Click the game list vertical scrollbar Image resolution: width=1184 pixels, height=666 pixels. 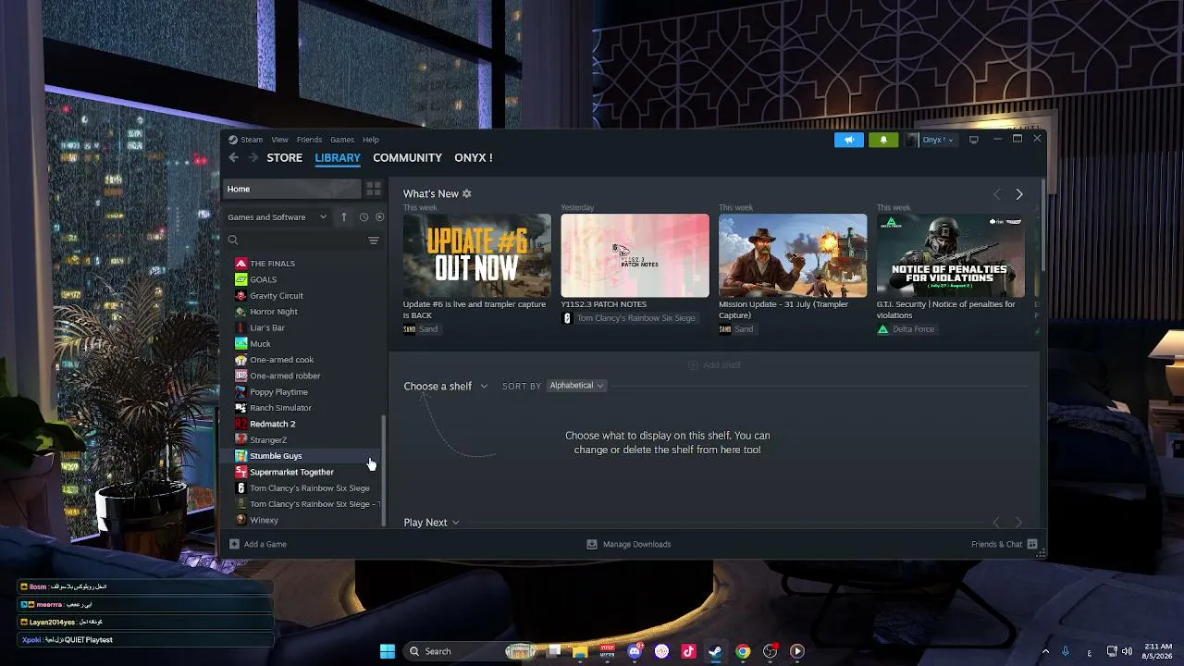click(384, 470)
